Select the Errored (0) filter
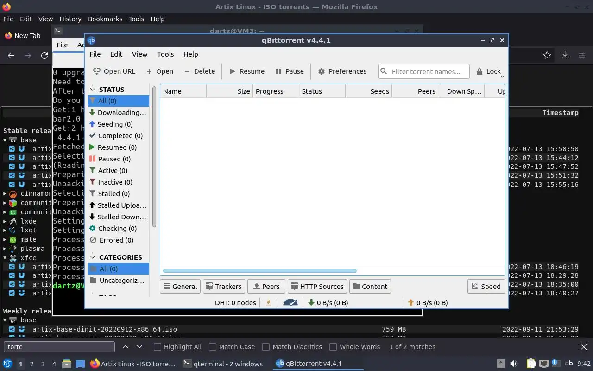 coord(119,240)
